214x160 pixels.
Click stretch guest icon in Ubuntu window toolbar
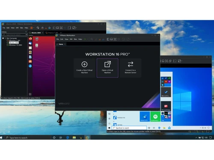click(74, 28)
